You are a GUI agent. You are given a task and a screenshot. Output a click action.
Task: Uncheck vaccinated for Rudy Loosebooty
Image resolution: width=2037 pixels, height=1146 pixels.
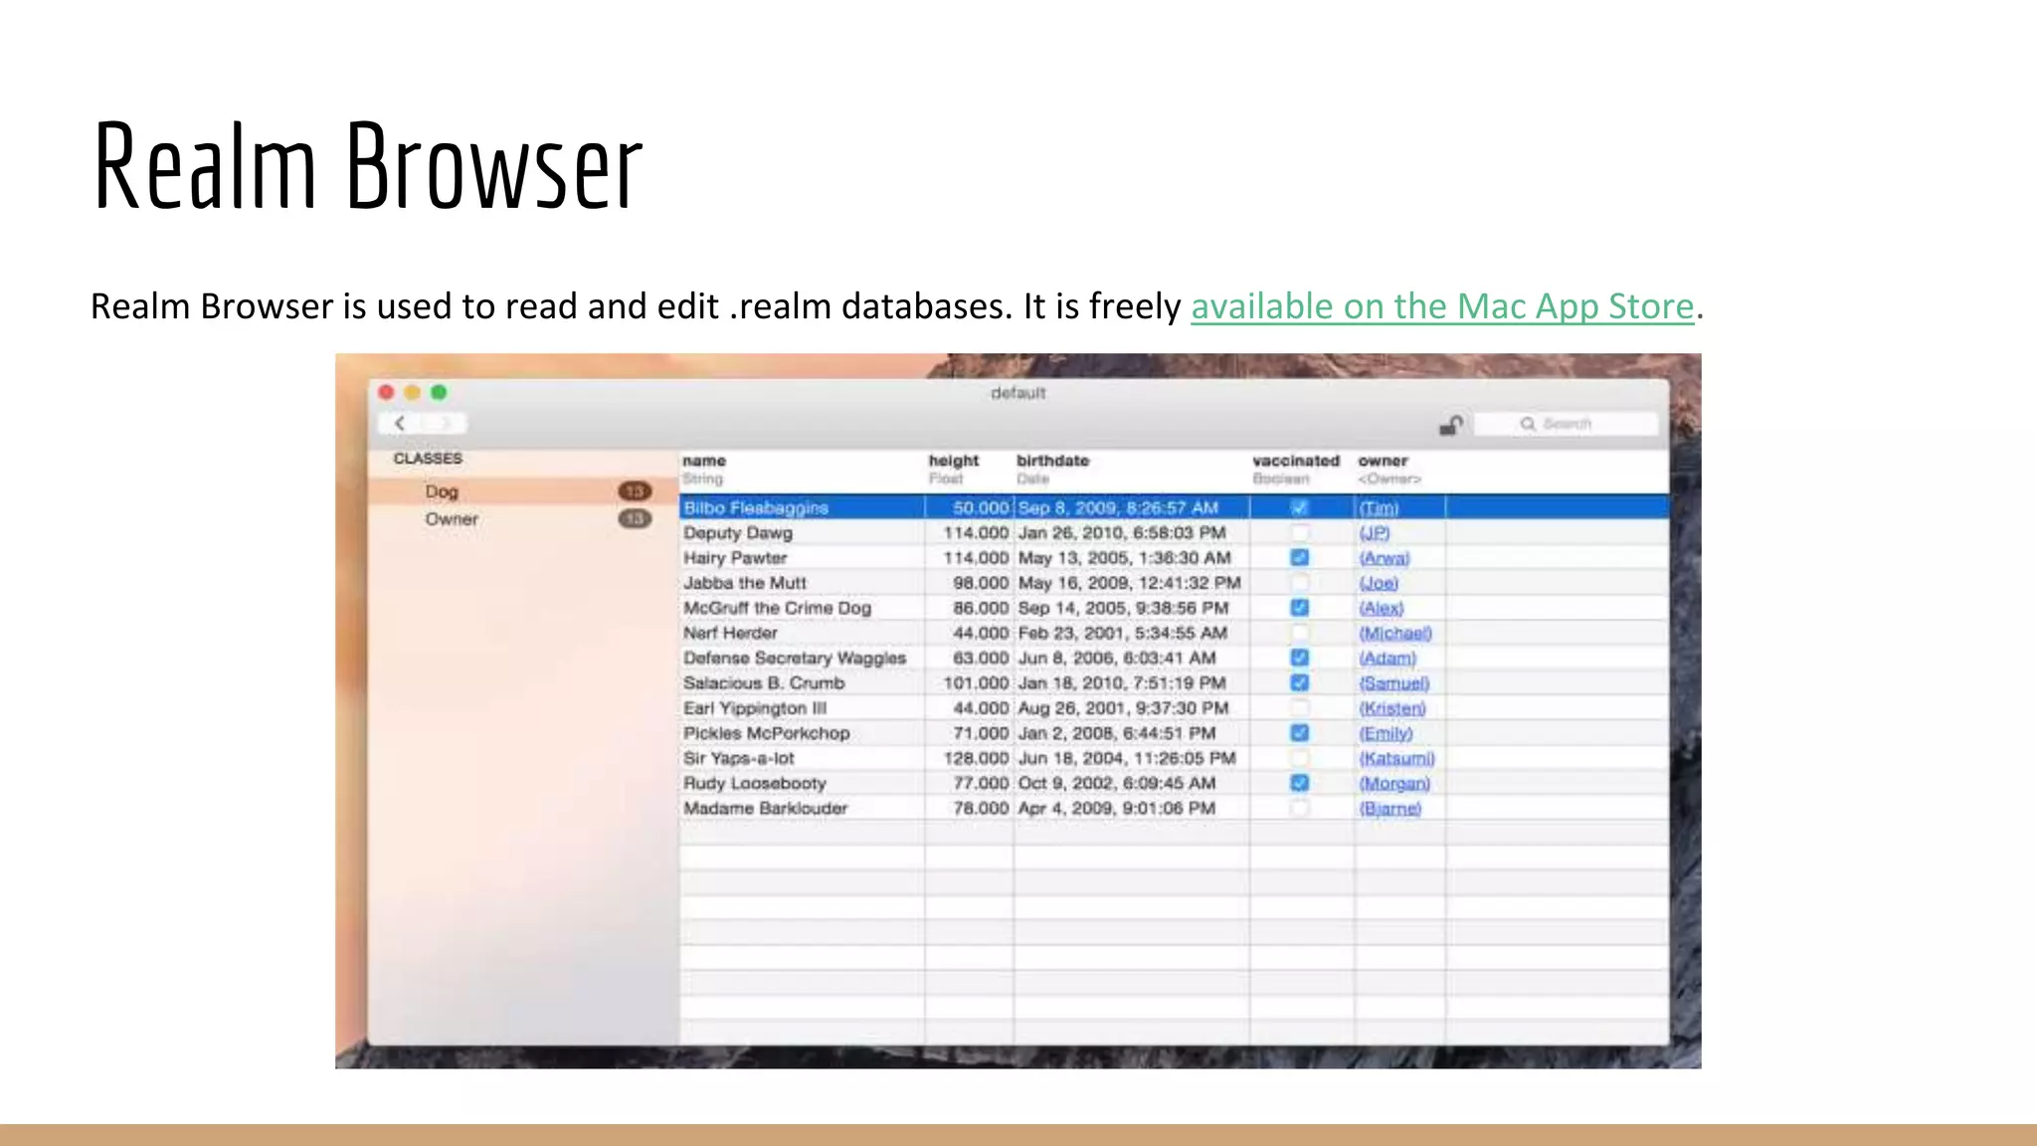(x=1299, y=783)
